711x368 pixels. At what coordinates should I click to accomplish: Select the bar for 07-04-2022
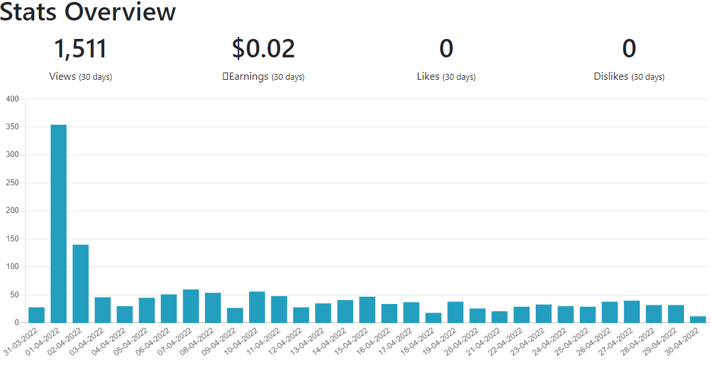coord(191,306)
